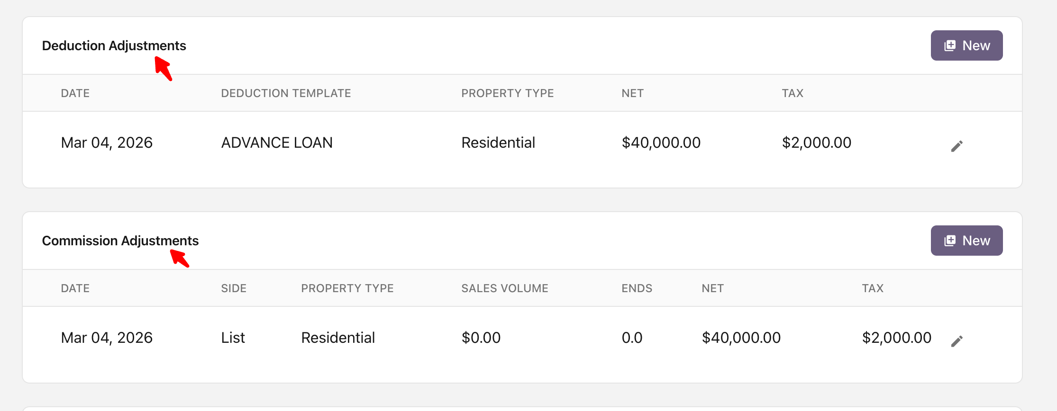The image size is (1057, 411).
Task: Click the DATE header in Deduction Adjustments
Action: pyautogui.click(x=75, y=93)
